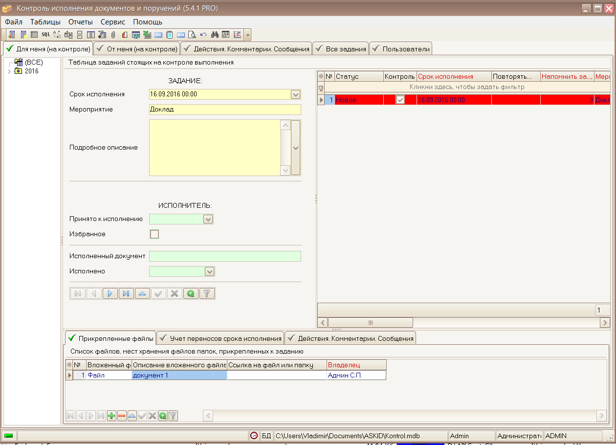
Task: Click the paperclip attachment toolbar icon
Action: click(x=113, y=35)
